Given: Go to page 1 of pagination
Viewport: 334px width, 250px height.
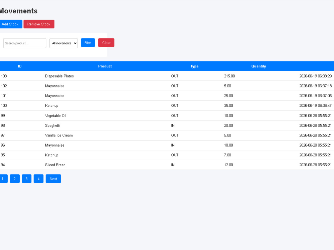Looking at the screenshot, I should coord(3,179).
